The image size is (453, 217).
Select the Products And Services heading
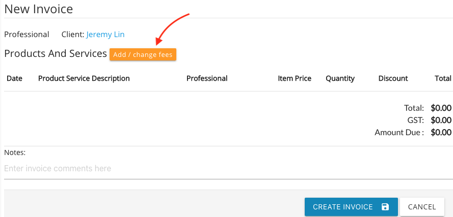(x=56, y=53)
